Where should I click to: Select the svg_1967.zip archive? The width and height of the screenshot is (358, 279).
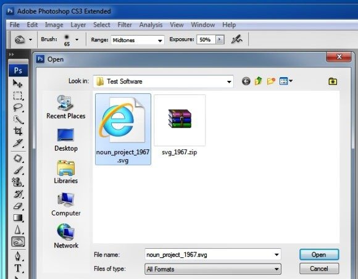[x=180, y=125]
